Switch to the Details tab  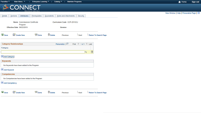[4, 16]
